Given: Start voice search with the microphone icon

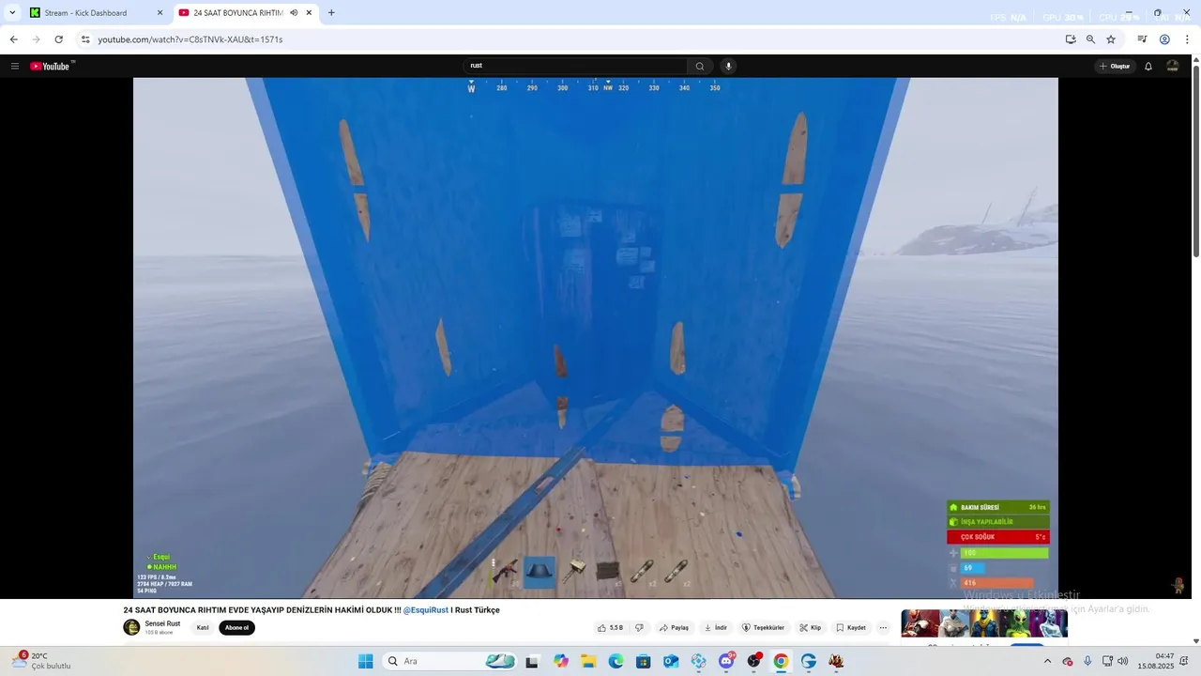Looking at the screenshot, I should (728, 66).
